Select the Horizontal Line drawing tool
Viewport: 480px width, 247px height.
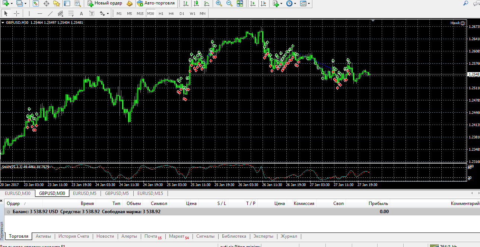(x=40, y=13)
